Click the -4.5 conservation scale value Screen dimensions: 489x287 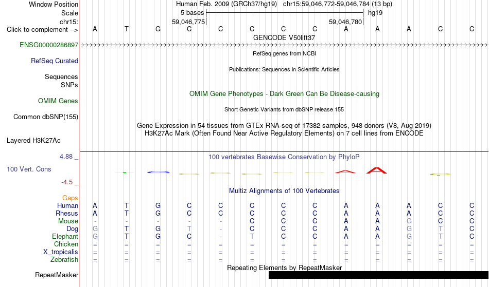pos(67,182)
